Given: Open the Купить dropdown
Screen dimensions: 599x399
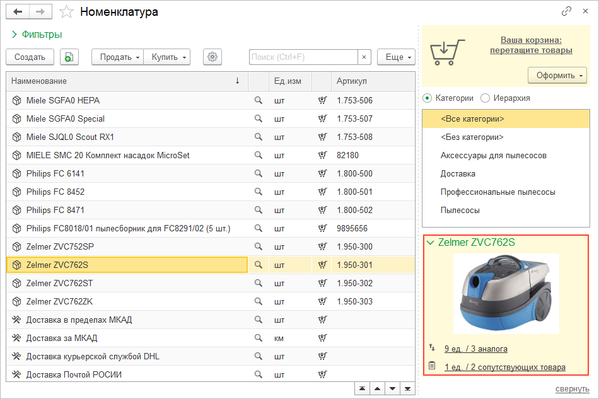Looking at the screenshot, I should 167,57.
